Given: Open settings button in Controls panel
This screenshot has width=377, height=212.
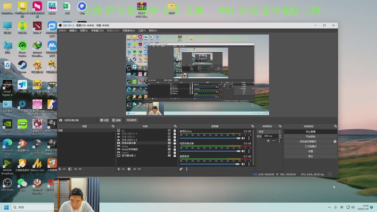Looking at the screenshot, I should point(311,151).
